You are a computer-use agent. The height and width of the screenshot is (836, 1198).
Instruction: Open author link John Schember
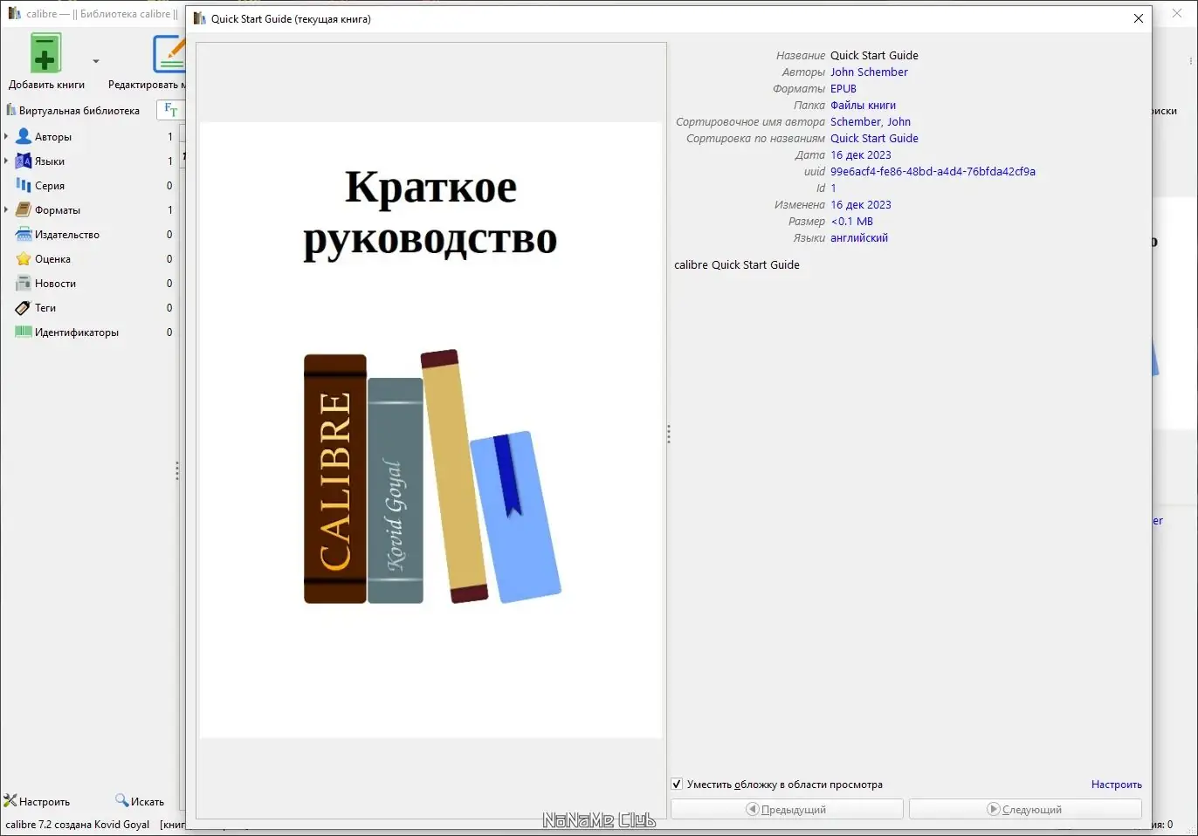(869, 72)
